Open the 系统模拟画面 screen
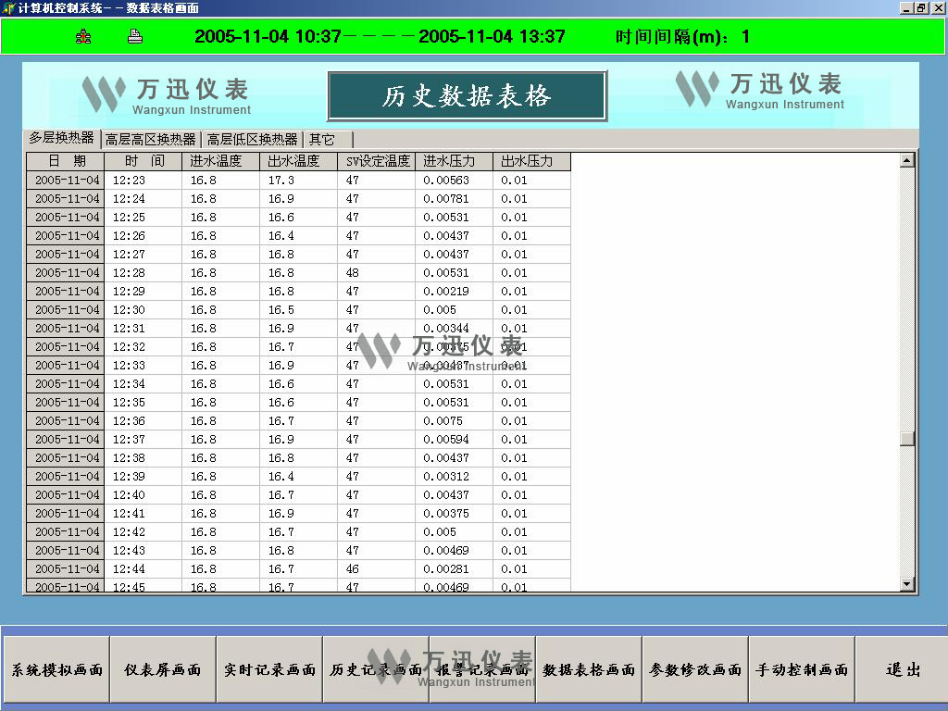The image size is (948, 711). tap(55, 668)
